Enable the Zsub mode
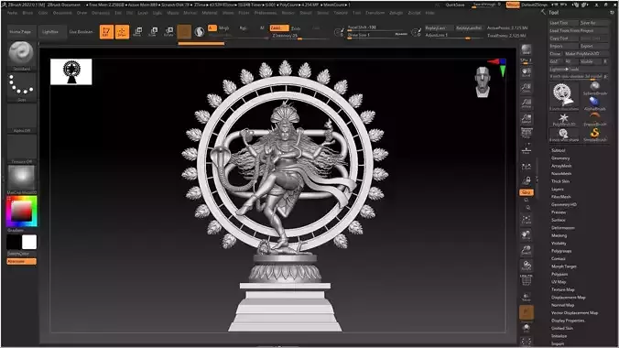Screen dimensions: 619x348 coord(296,28)
